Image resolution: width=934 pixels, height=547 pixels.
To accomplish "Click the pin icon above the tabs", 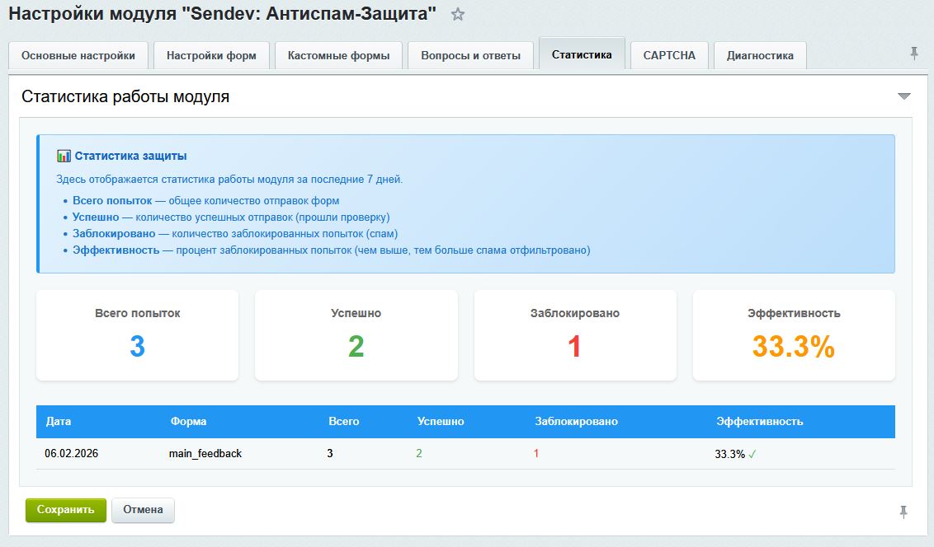I will pyautogui.click(x=914, y=52).
